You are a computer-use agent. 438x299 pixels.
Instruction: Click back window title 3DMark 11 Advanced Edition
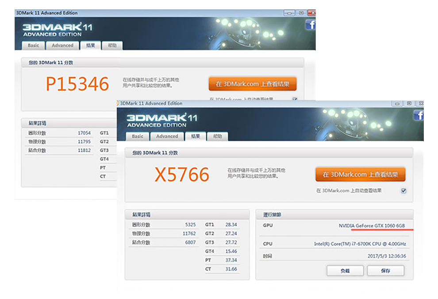click(47, 13)
